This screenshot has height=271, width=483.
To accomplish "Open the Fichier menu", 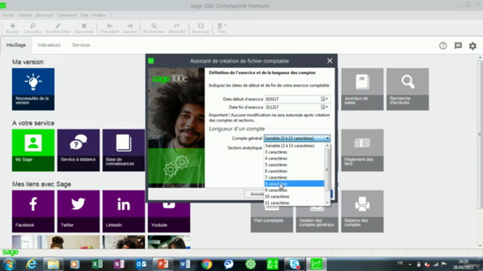I will point(8,15).
